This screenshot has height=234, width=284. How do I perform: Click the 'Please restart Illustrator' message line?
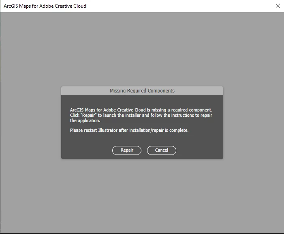129,130
